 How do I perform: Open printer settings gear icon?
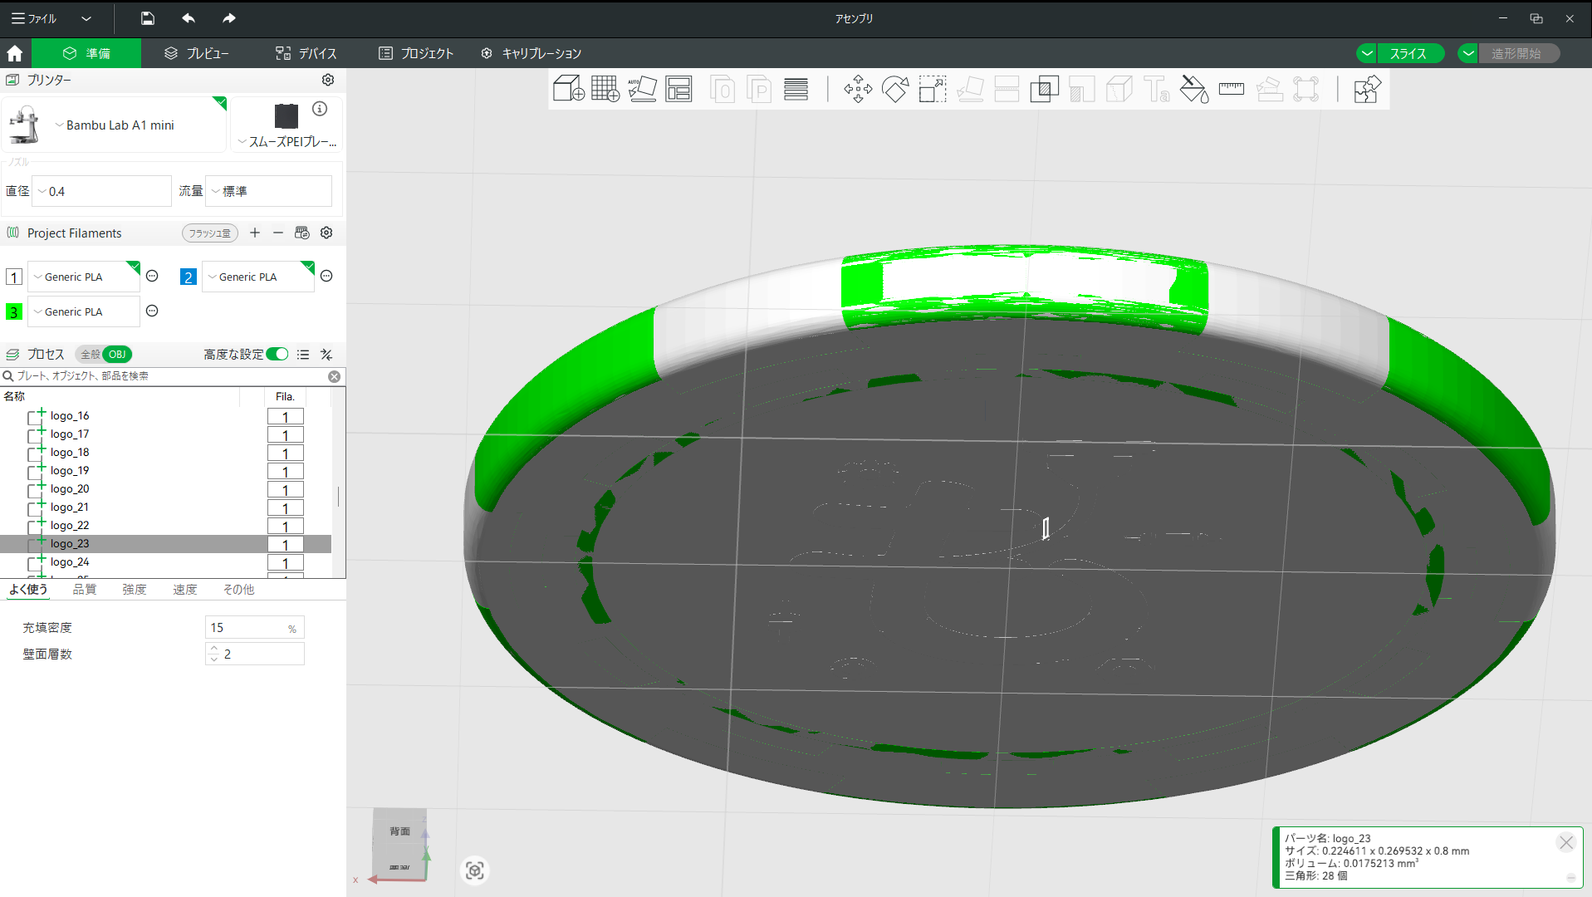point(328,80)
